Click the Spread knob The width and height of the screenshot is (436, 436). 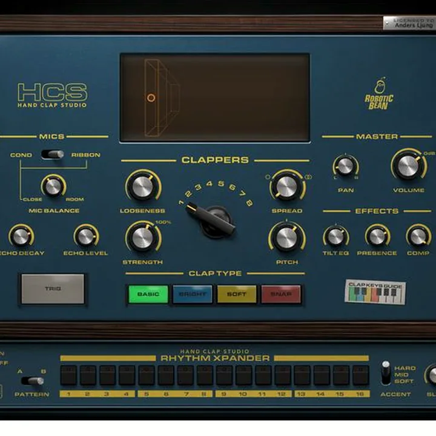coord(286,187)
